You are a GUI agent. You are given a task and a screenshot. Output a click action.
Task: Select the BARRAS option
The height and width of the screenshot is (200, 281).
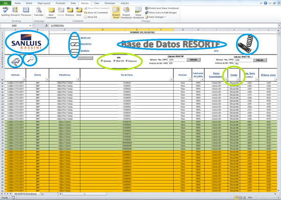coord(75,51)
